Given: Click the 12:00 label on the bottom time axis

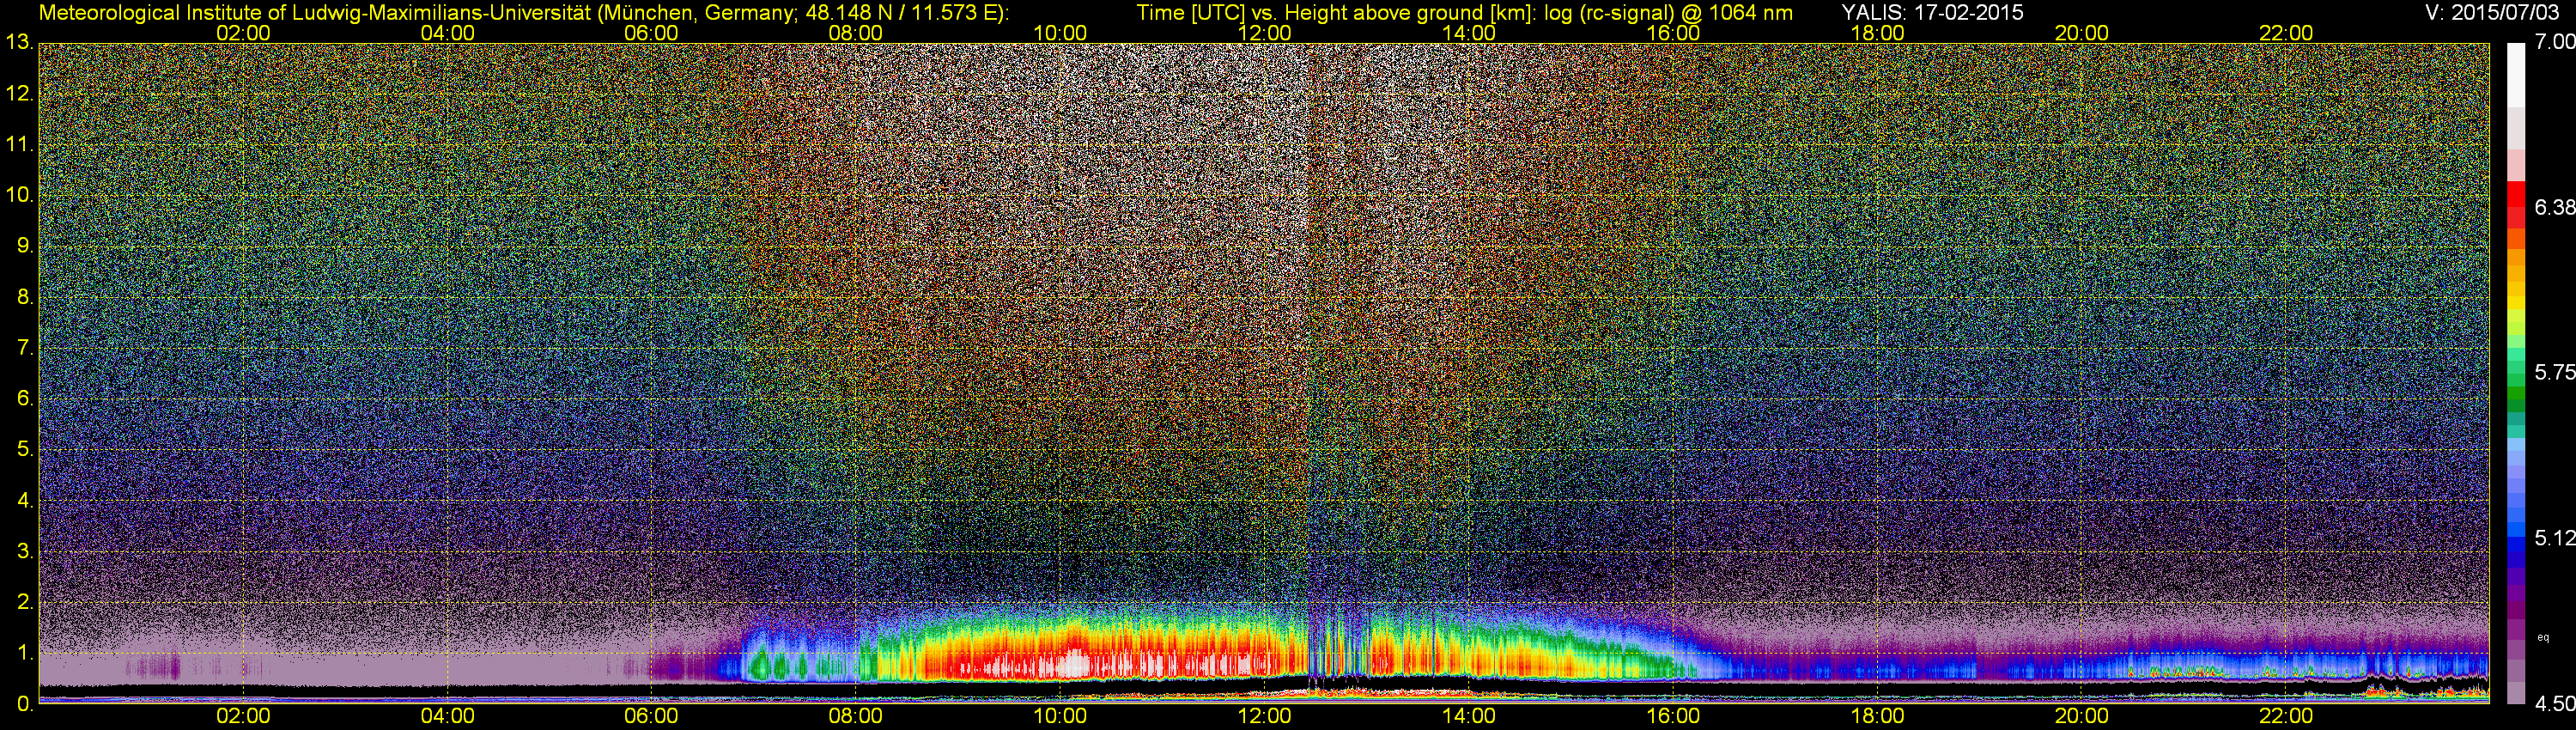Looking at the screenshot, I should click(1264, 717).
